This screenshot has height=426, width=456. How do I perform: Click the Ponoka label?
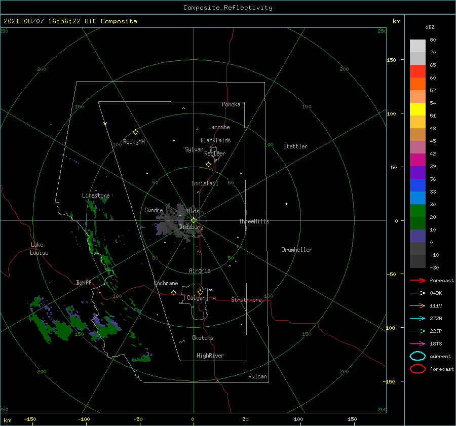[x=231, y=104]
